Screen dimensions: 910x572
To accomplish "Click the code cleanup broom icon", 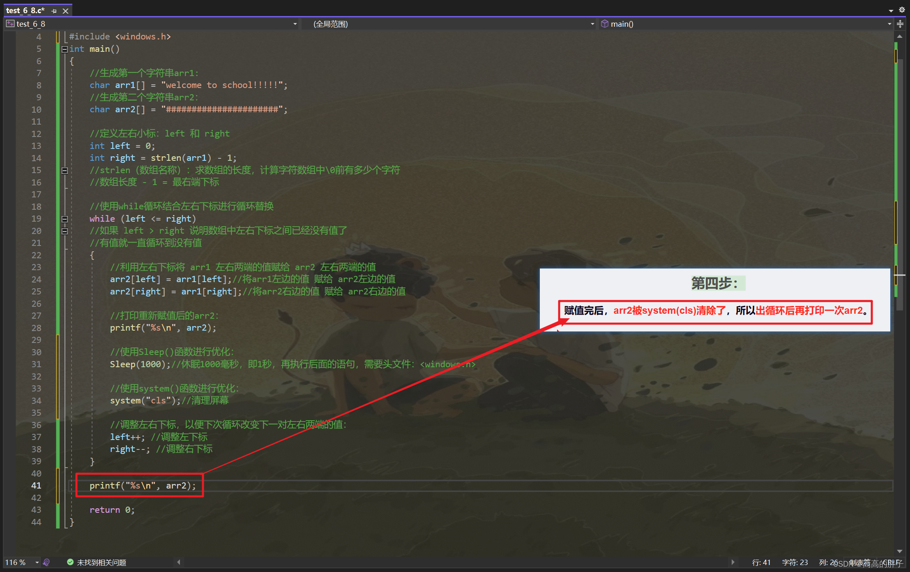I will click(x=46, y=562).
